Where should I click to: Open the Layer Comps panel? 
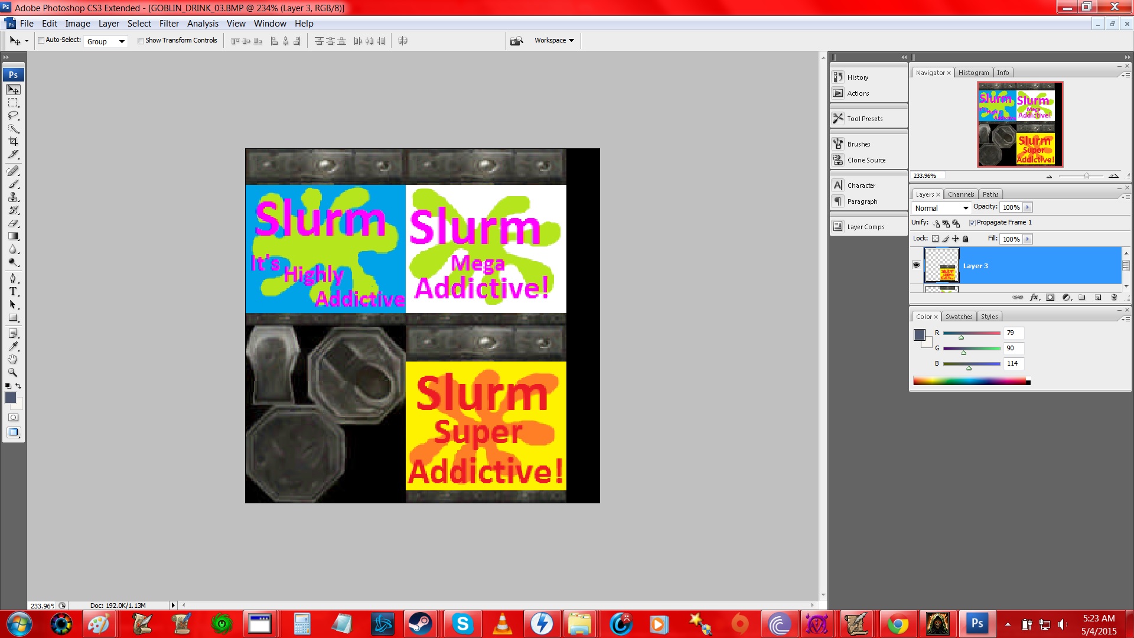[869, 227]
